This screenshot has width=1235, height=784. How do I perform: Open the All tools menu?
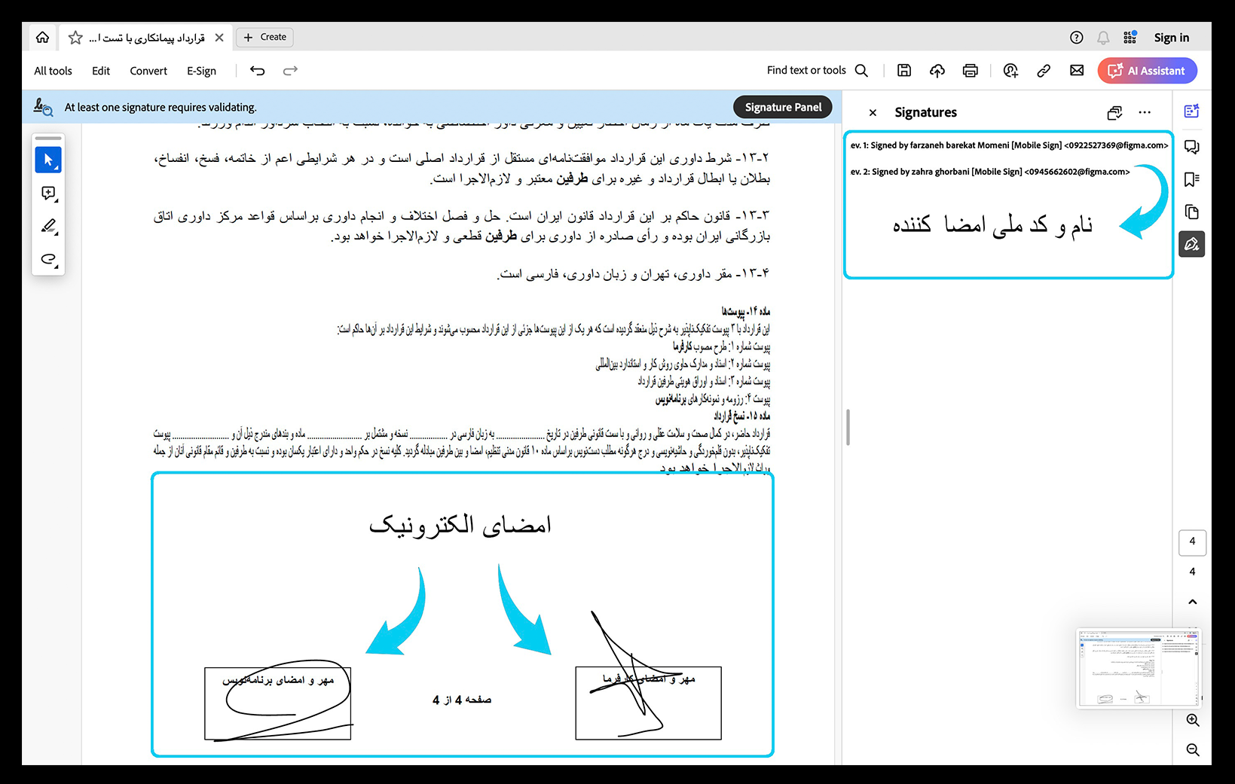click(x=53, y=71)
